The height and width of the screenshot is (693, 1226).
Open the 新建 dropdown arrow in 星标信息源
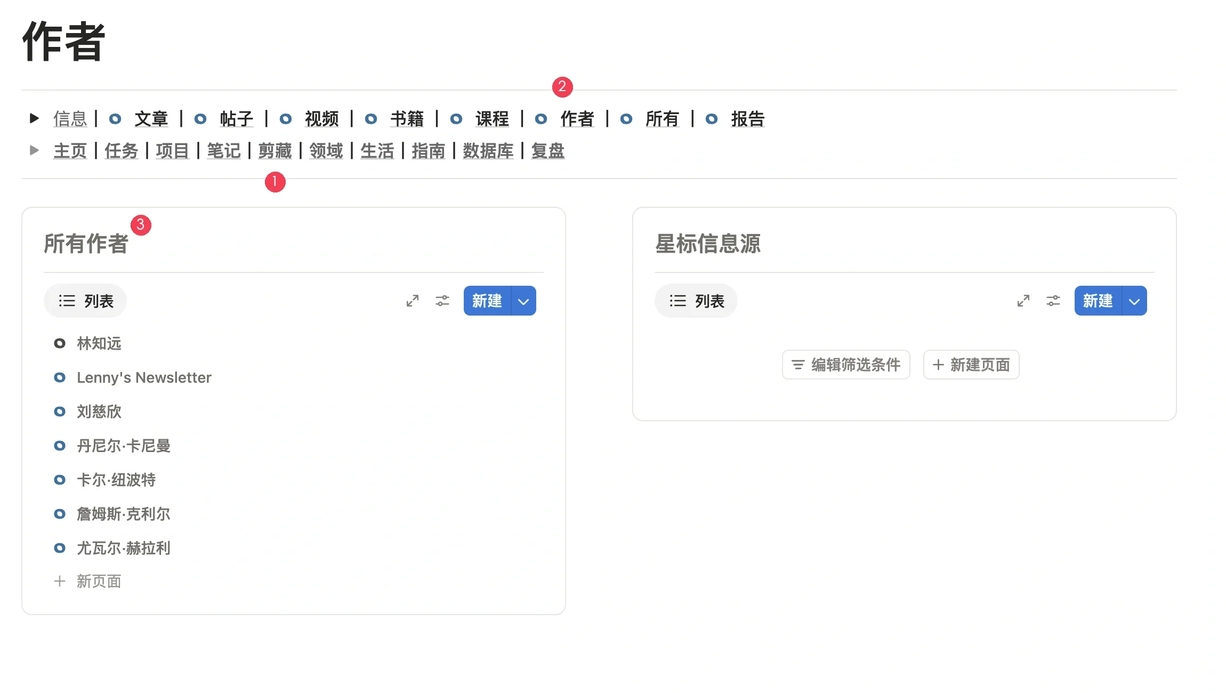[1134, 301]
